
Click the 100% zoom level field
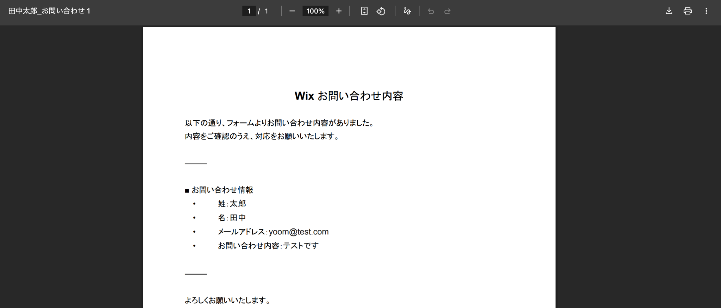click(315, 11)
